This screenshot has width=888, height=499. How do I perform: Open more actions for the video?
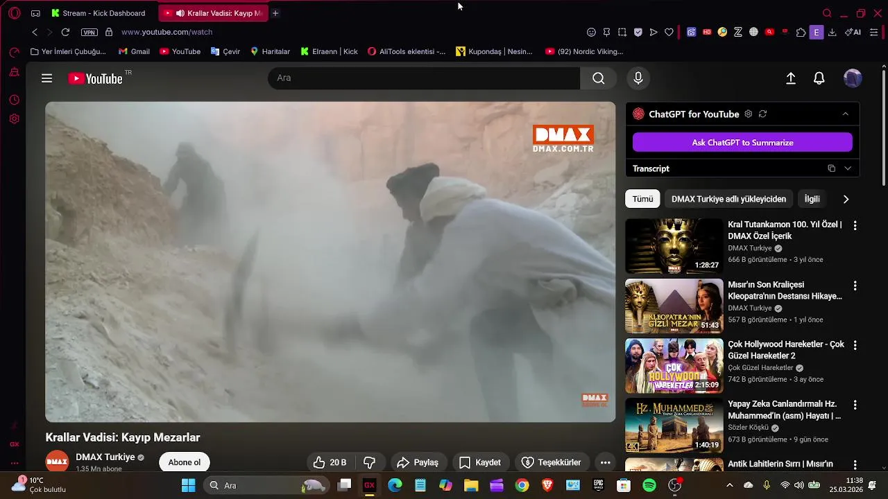point(605,462)
